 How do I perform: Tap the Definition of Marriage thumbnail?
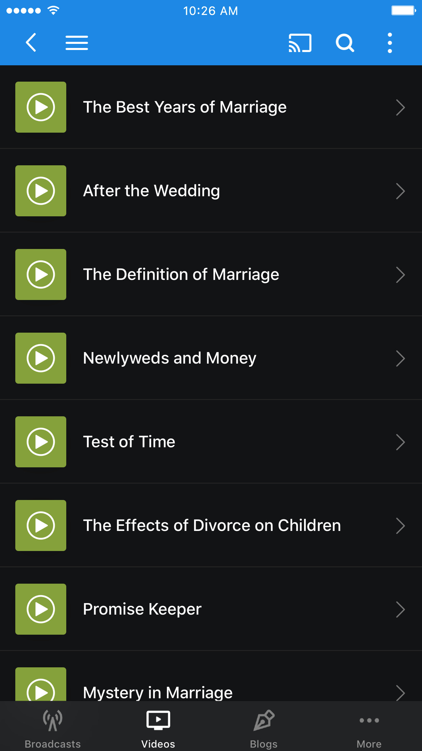point(41,274)
